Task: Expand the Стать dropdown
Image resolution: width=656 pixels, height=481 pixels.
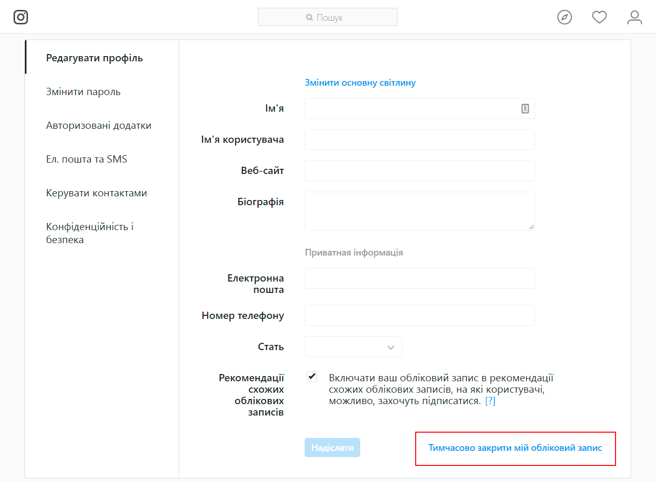Action: (353, 346)
